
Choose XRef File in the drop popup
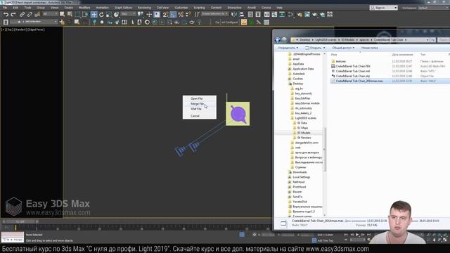click(x=200, y=109)
